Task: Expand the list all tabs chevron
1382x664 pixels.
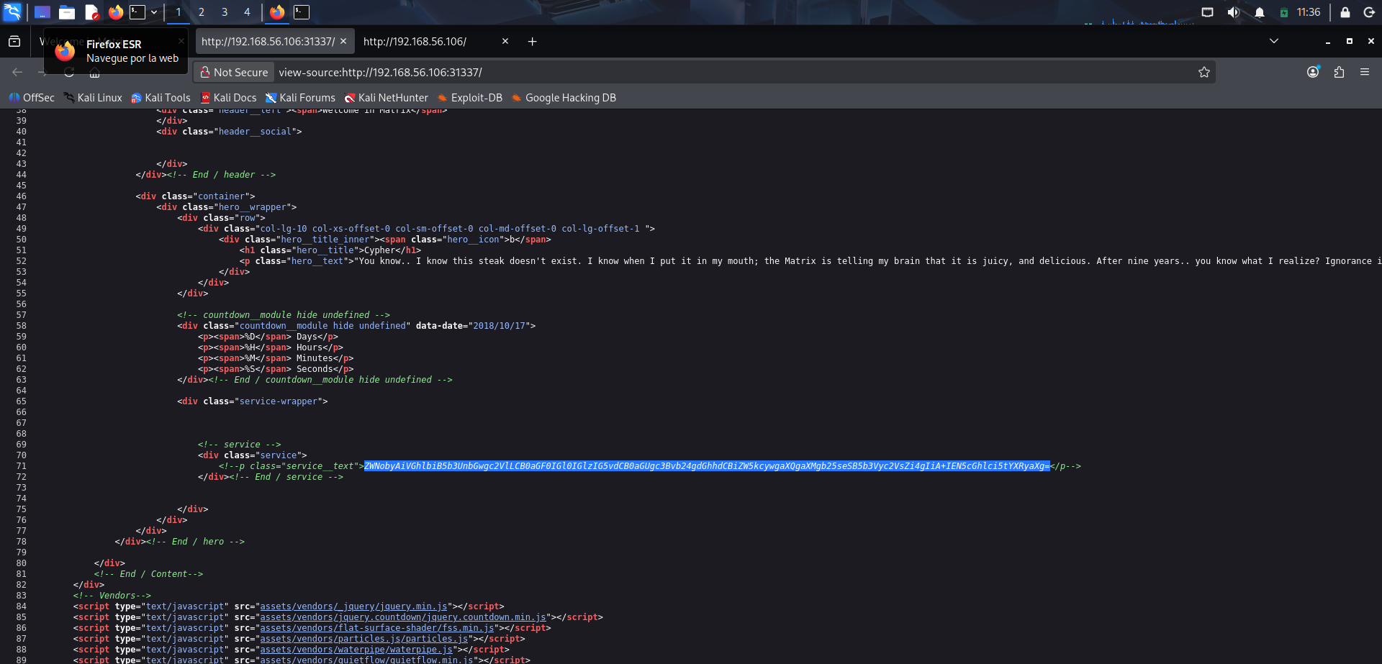Action: tap(1273, 41)
